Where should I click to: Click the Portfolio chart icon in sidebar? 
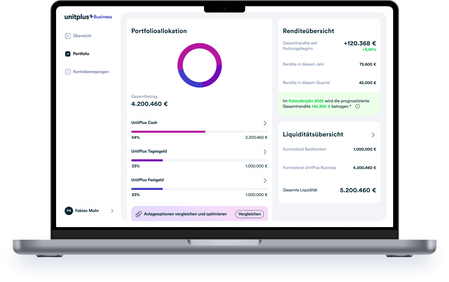[x=68, y=54]
